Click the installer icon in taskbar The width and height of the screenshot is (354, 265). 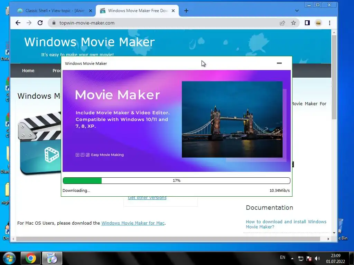coord(52,258)
